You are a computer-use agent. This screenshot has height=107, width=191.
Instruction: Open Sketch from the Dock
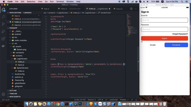tap(91, 104)
